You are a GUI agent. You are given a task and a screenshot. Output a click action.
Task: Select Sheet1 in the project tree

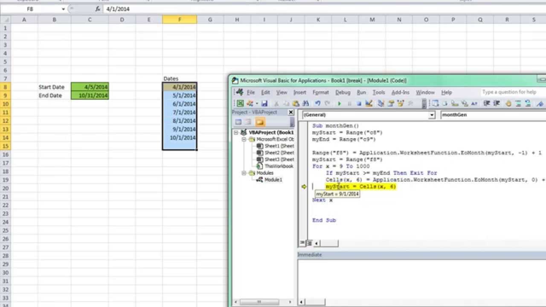click(x=276, y=146)
